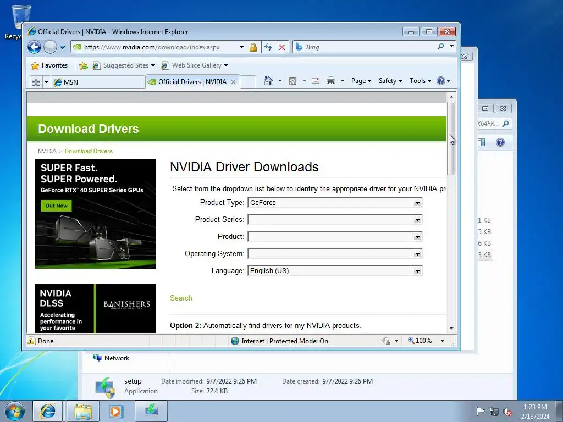
Task: Open the Product Type dropdown
Action: [x=335, y=202]
